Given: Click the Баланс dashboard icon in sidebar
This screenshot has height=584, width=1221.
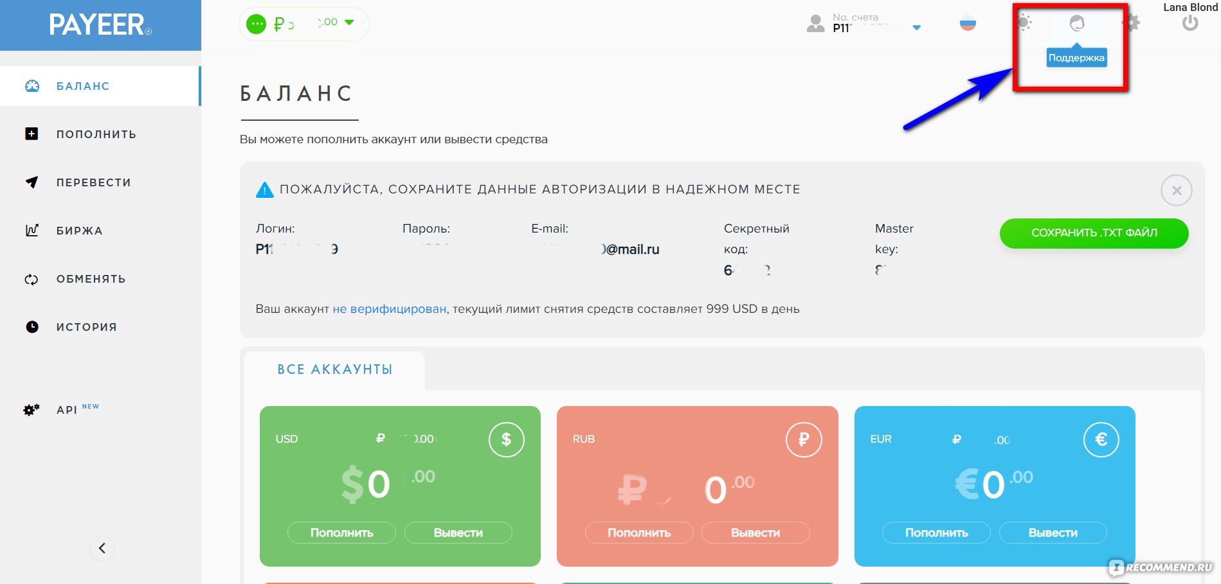Looking at the screenshot, I should pyautogui.click(x=32, y=86).
